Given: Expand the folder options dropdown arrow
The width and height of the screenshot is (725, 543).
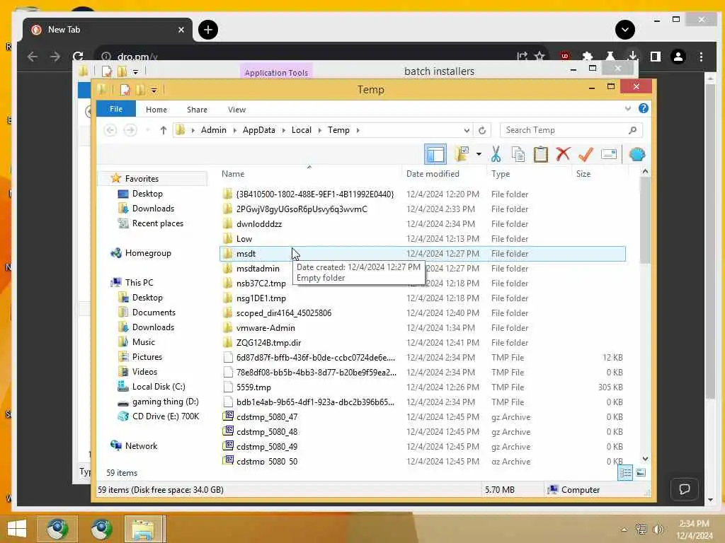Looking at the screenshot, I should point(479,154).
